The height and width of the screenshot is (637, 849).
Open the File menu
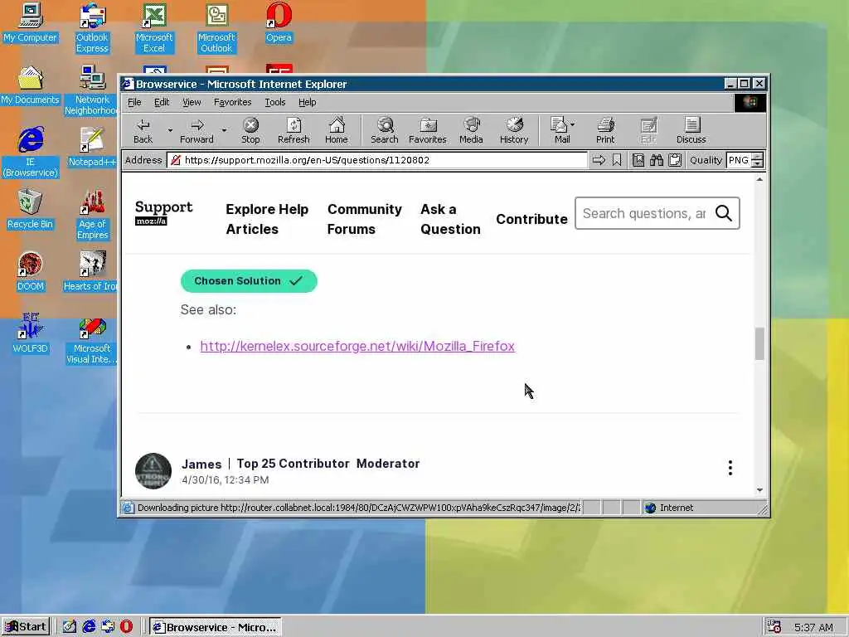click(134, 102)
